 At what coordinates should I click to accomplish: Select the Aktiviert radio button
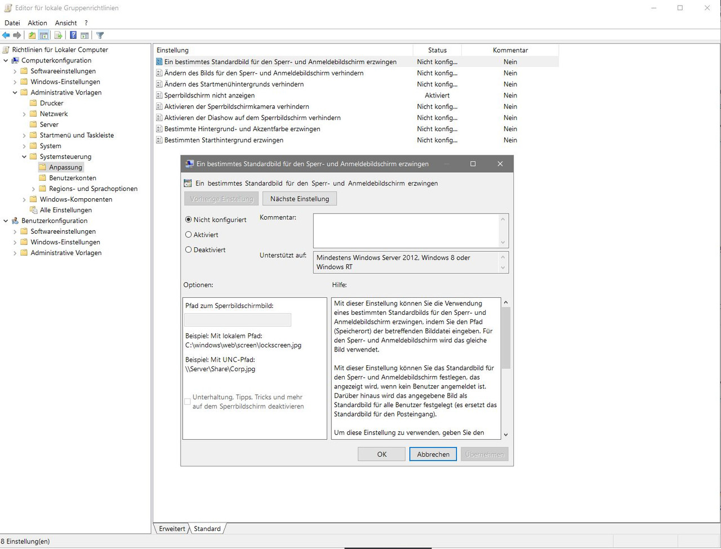(189, 235)
